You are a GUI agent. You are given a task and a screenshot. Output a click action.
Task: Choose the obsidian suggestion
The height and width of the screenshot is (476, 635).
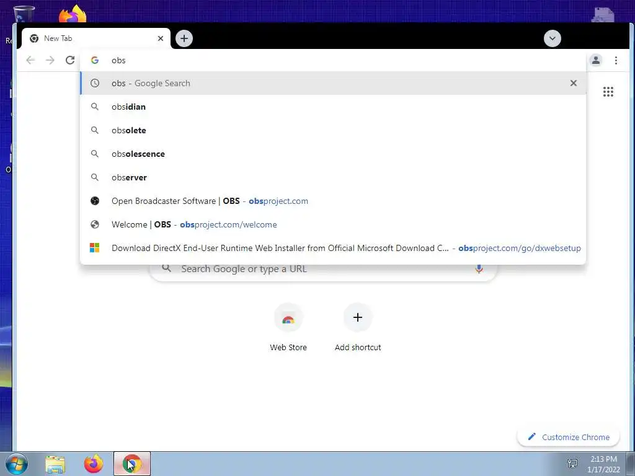pyautogui.click(x=333, y=107)
